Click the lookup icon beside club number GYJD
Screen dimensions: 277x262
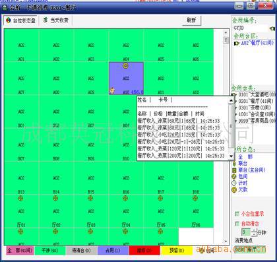[x=272, y=28]
